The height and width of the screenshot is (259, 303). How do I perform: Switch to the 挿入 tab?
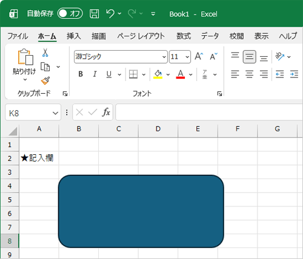click(x=74, y=36)
